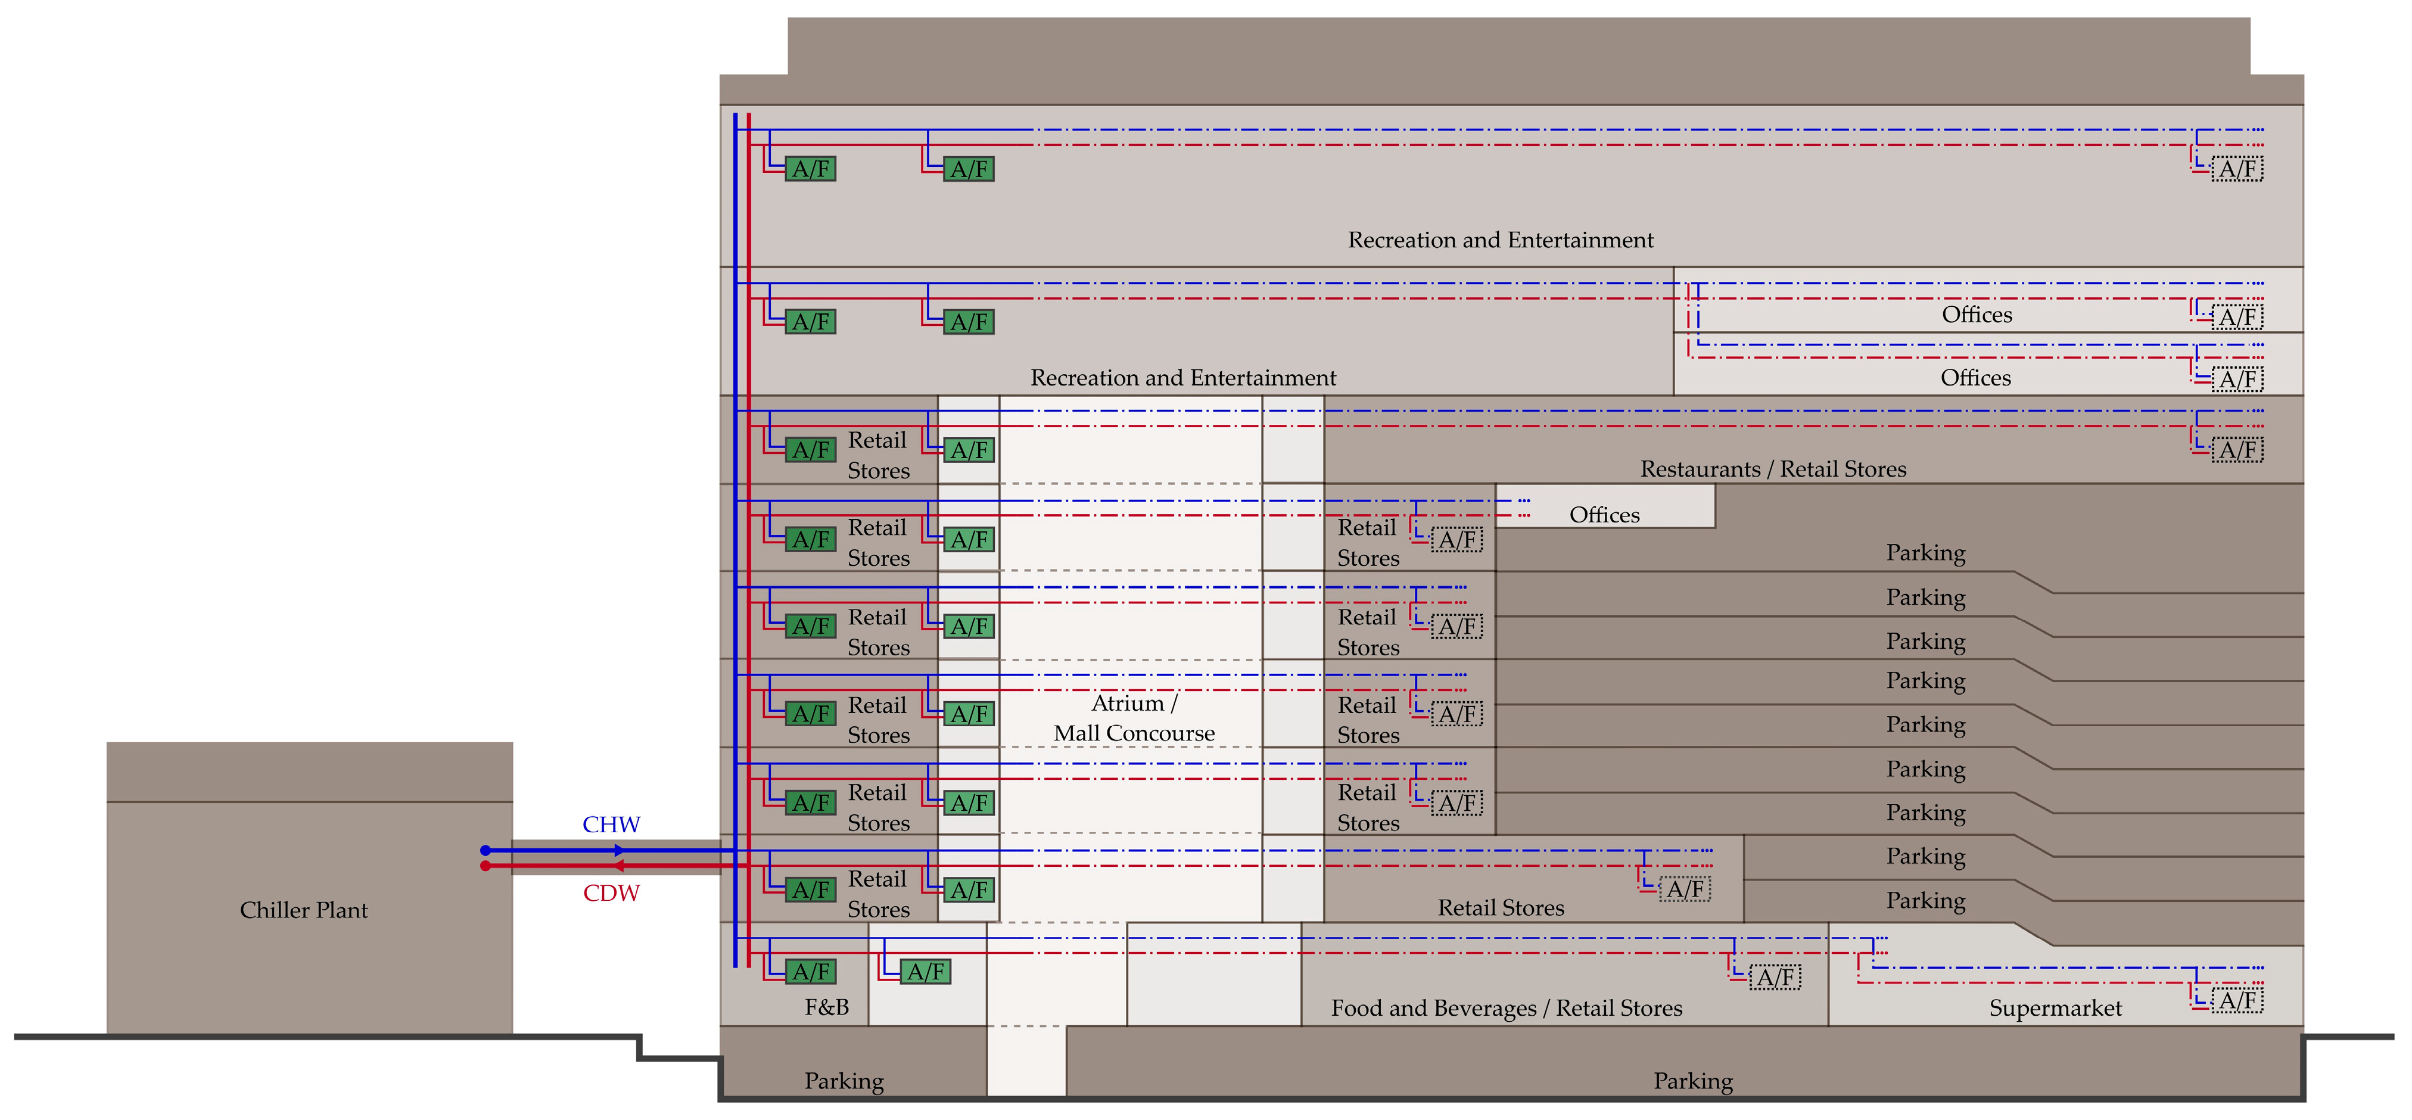Click the blue CHW pipe endpoint dot
The image size is (2412, 1120).
point(485,850)
